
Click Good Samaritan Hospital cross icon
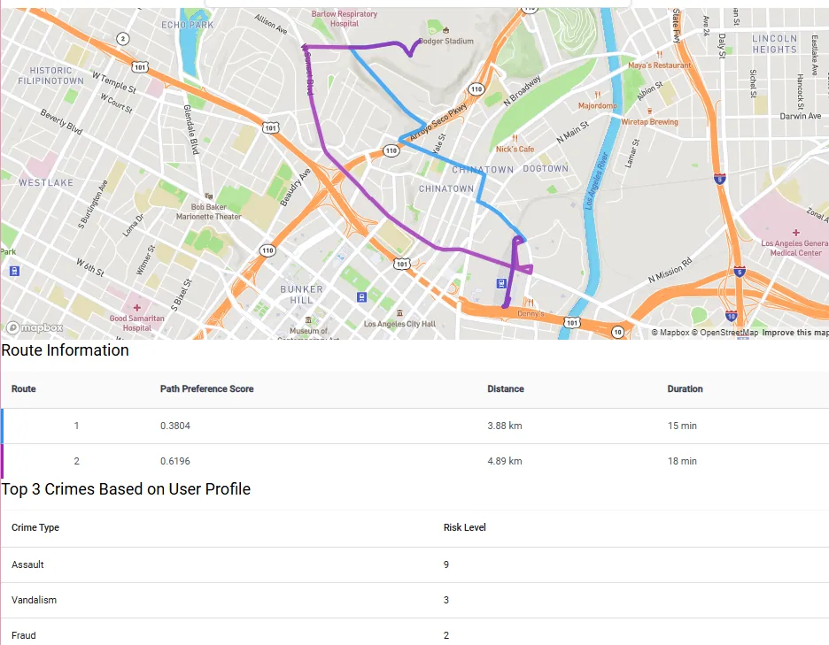pyautogui.click(x=137, y=307)
